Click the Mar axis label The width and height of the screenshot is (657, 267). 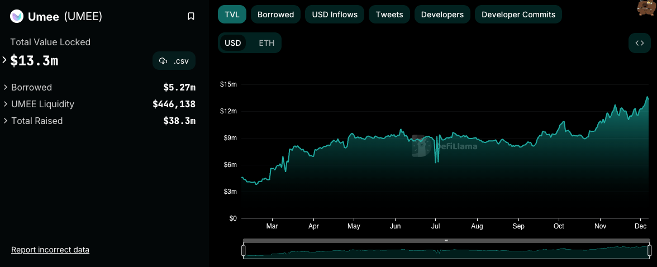coord(273,226)
